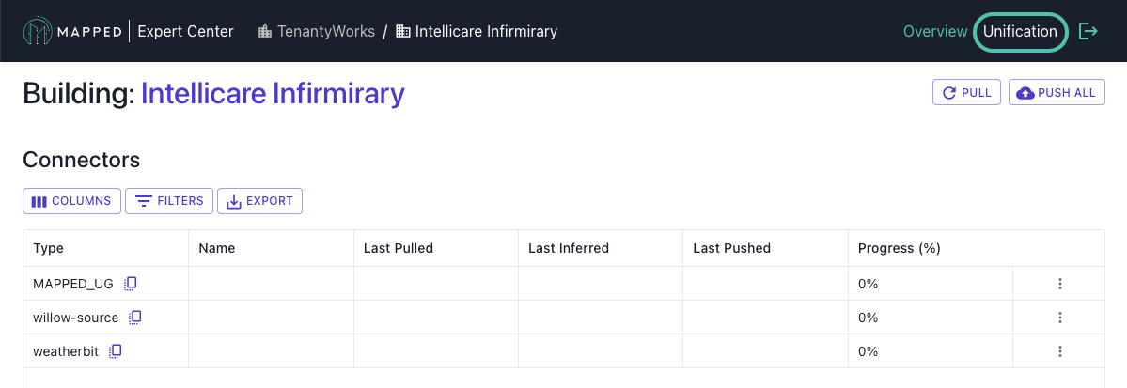
Task: Select the Unification tab
Action: (x=1020, y=32)
